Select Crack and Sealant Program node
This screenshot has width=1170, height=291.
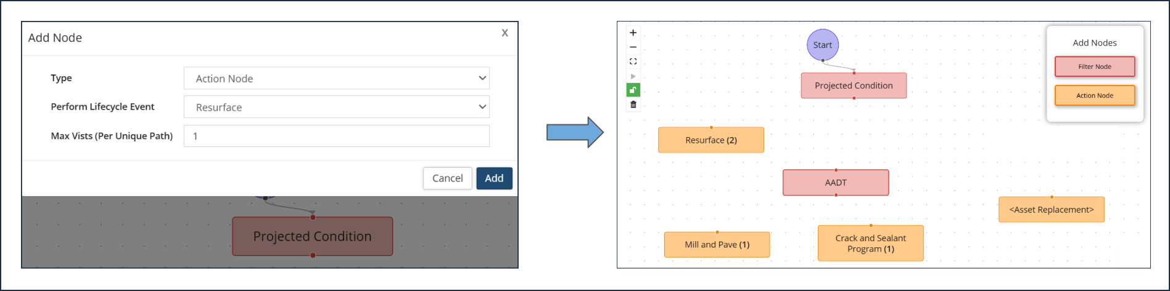pos(871,244)
